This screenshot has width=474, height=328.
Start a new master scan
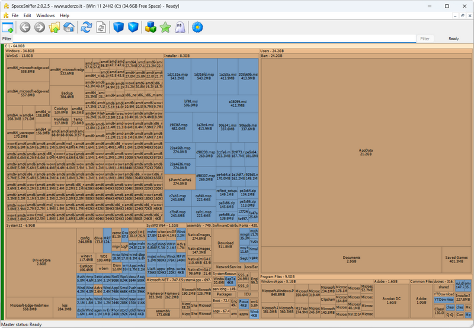pyautogui.click(x=87, y=27)
